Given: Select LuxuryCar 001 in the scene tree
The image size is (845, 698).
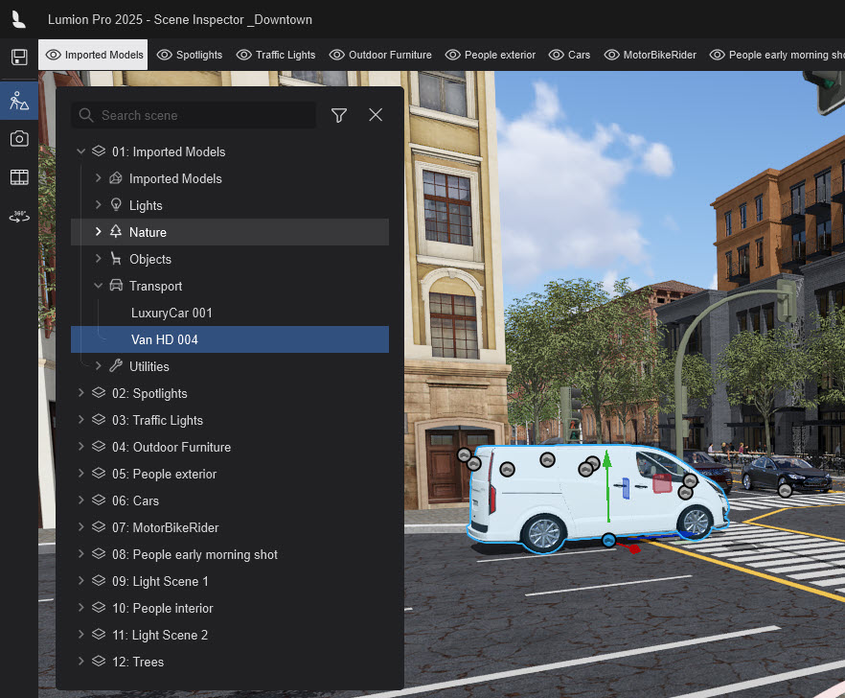Looking at the screenshot, I should (173, 313).
